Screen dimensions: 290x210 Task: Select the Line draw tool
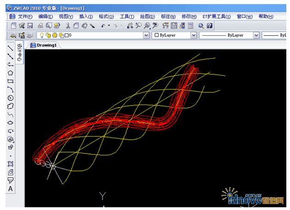[11, 48]
